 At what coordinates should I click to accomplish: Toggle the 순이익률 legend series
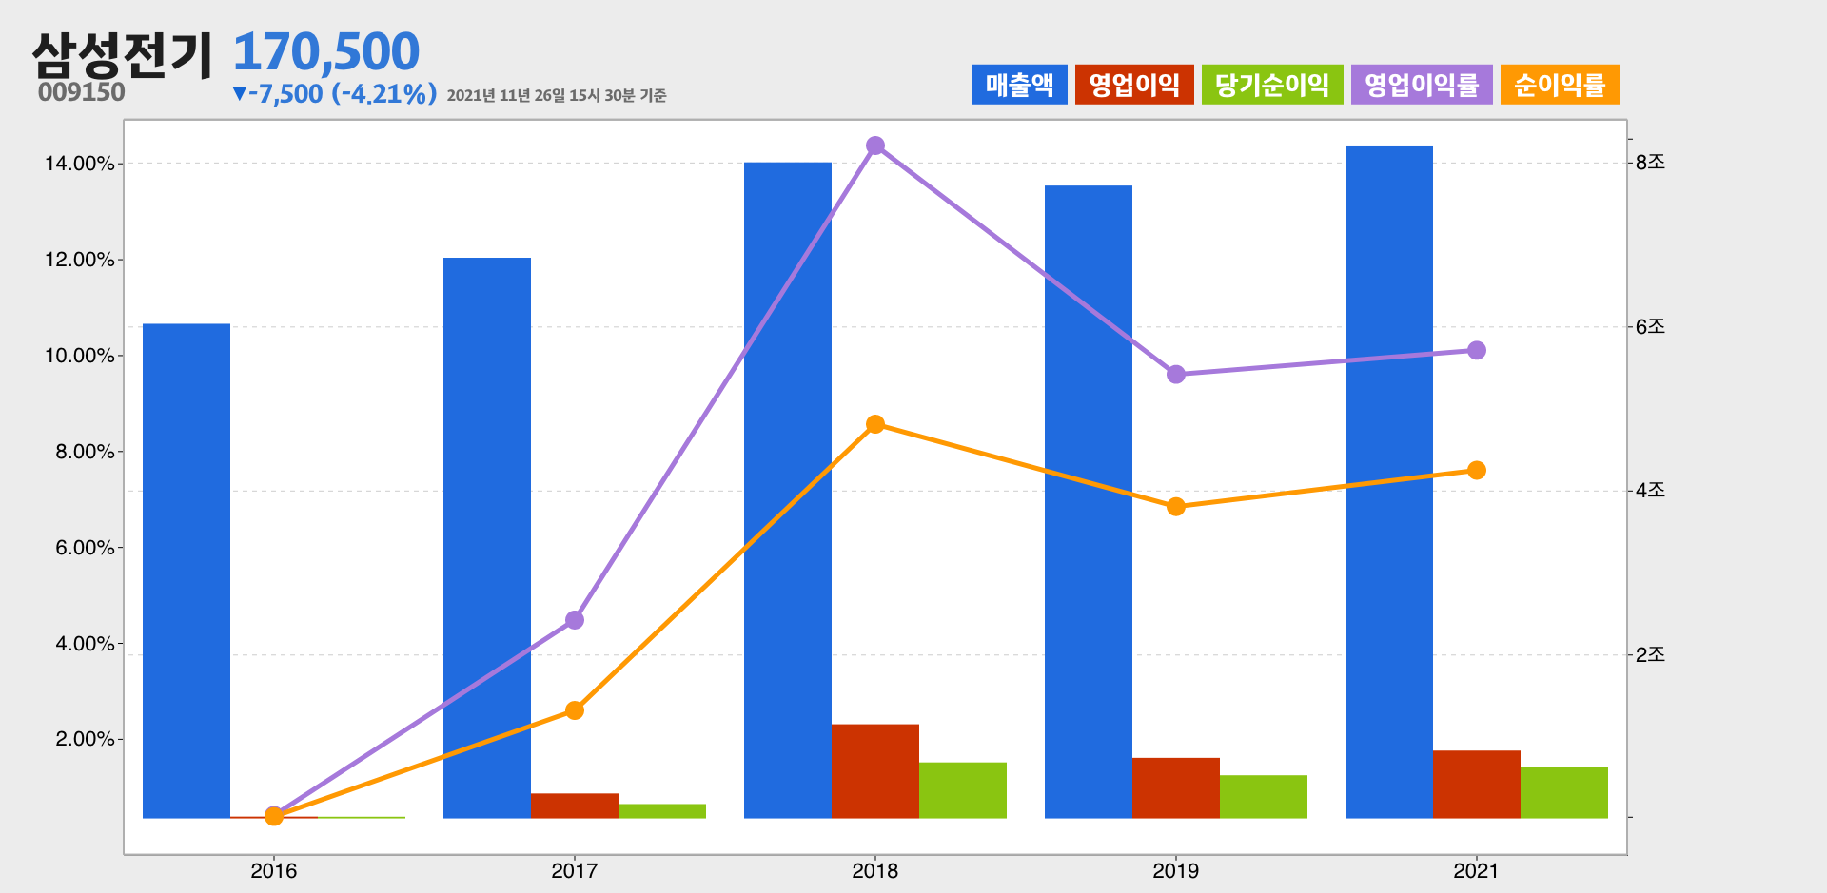(x=1560, y=85)
